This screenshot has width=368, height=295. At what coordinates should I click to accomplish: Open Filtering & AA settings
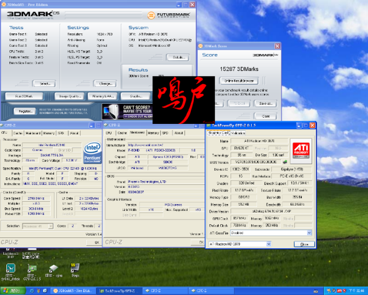[x=103, y=96]
